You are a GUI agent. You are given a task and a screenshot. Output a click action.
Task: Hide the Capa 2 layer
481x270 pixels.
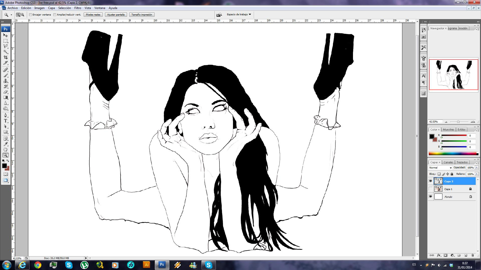tap(430, 181)
